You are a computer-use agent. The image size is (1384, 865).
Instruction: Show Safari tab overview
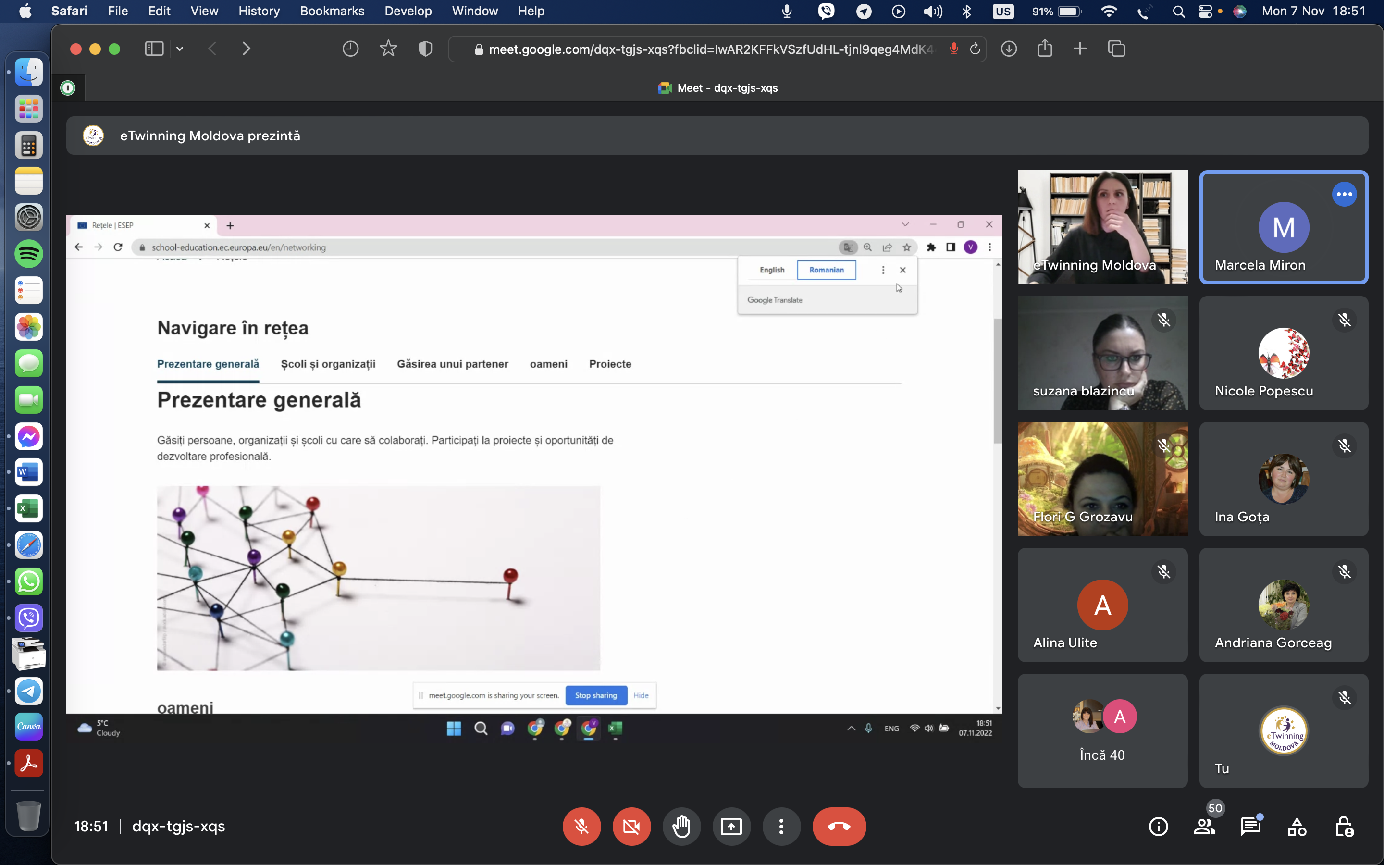click(x=1116, y=49)
